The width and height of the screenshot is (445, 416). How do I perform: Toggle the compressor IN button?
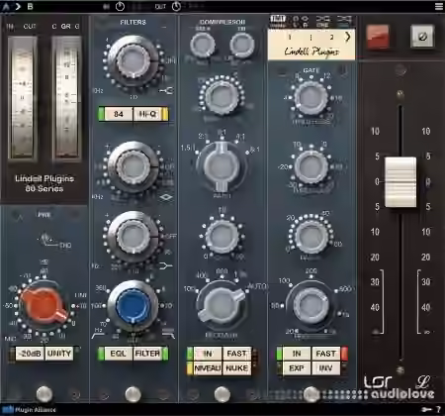(208, 354)
